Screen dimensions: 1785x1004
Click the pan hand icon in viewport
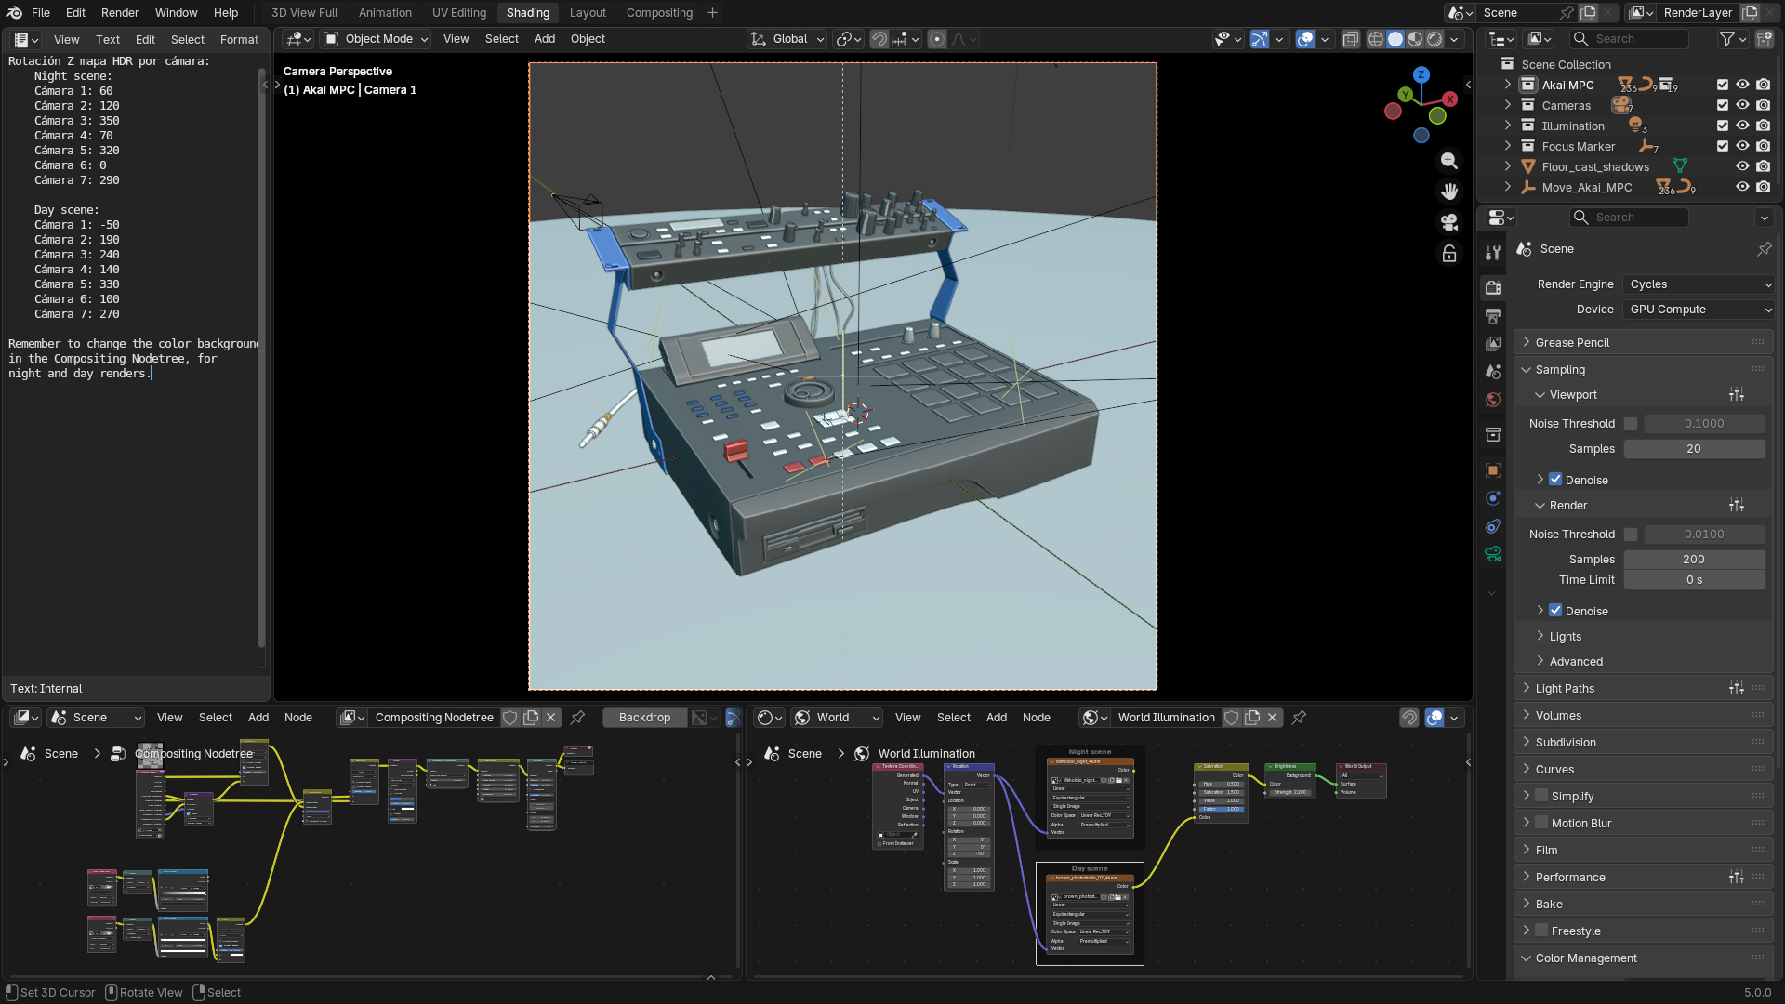(1448, 192)
